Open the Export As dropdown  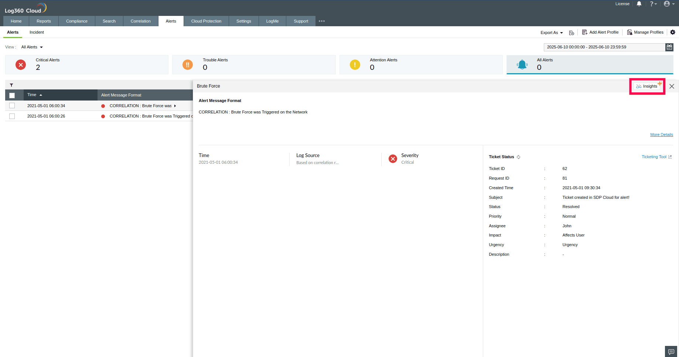[551, 33]
